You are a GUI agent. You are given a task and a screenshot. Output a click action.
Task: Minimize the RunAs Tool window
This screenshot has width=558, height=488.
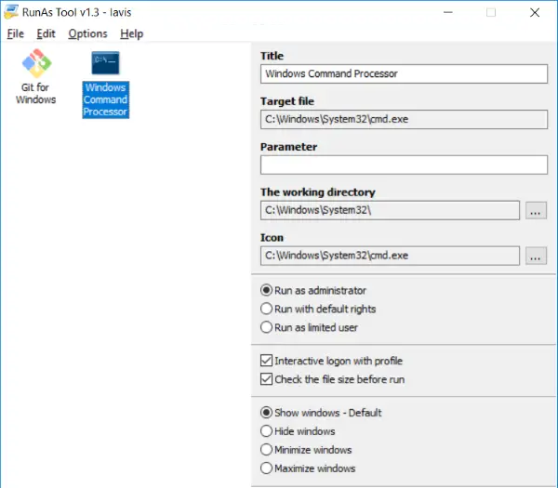[x=448, y=12]
